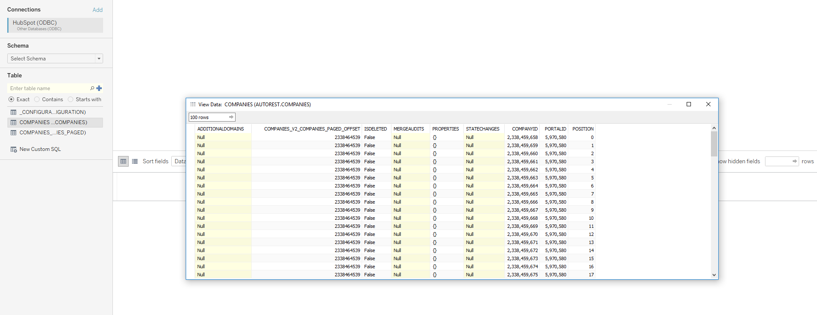This screenshot has height=315, width=817.
Task: Click the vertical scrollbar thumb in View Data
Action: point(714,144)
